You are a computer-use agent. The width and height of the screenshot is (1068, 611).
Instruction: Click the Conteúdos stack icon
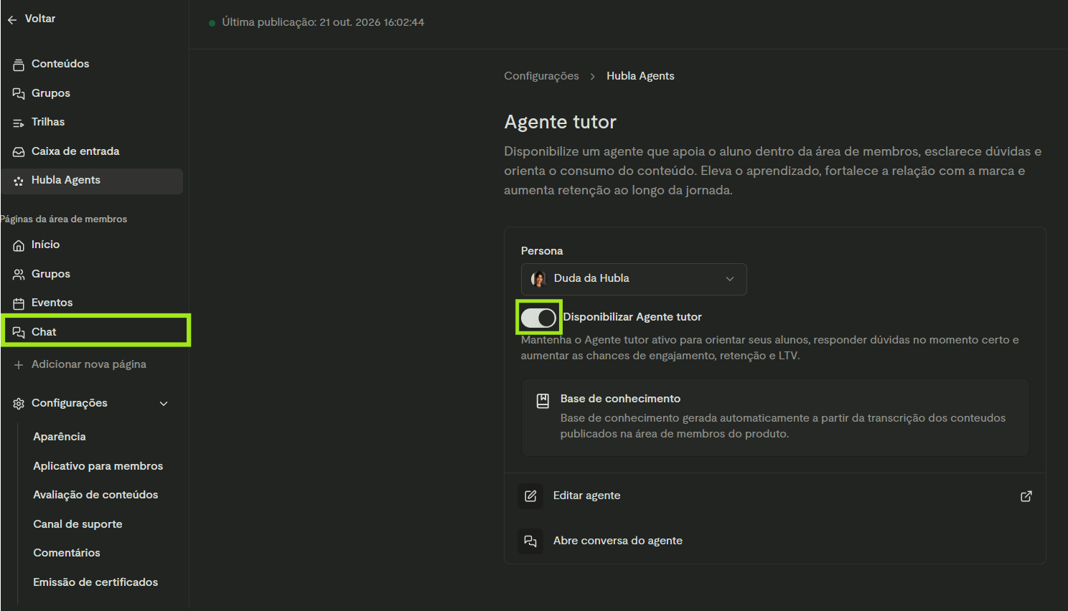pyautogui.click(x=19, y=65)
